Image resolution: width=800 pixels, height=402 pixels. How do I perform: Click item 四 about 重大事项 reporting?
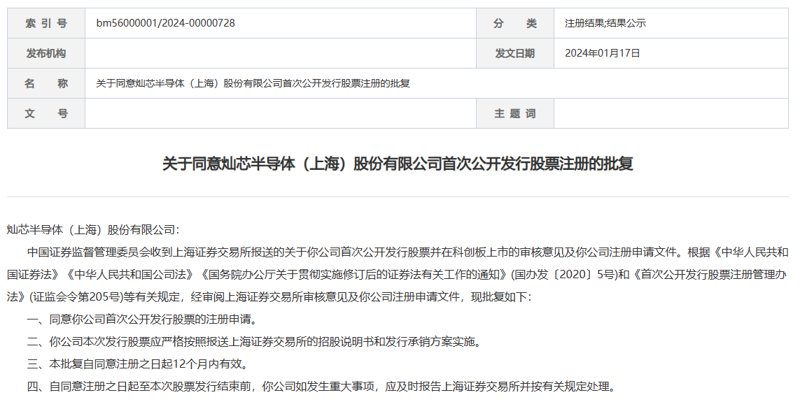tap(322, 387)
